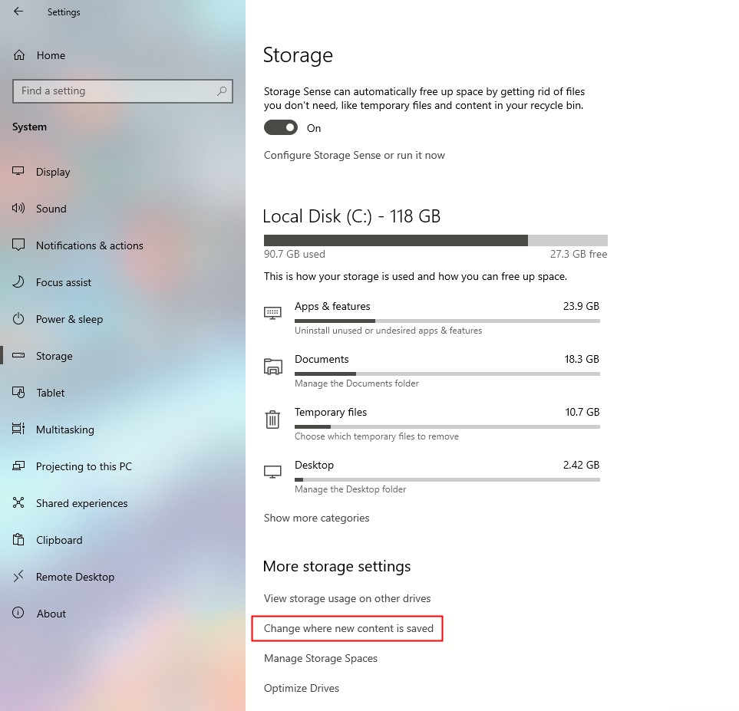Click the Clipboard icon in sidebar
Screen dimensions: 739x711
point(18,539)
